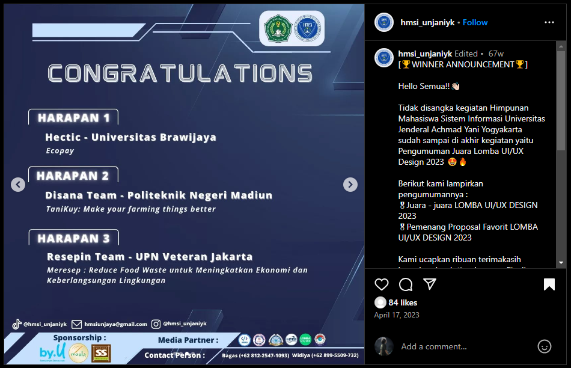Viewport: 571px width, 368px height.
Task: Open the emoji picker in comment box
Action: pos(545,346)
